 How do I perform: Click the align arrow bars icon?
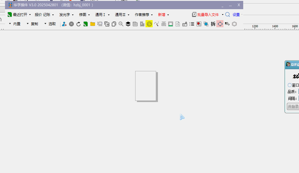227,24
